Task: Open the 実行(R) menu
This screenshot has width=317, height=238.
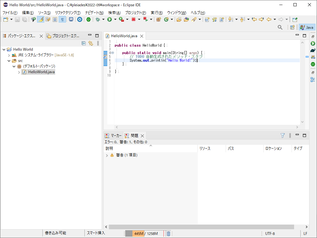Action: 157,13
